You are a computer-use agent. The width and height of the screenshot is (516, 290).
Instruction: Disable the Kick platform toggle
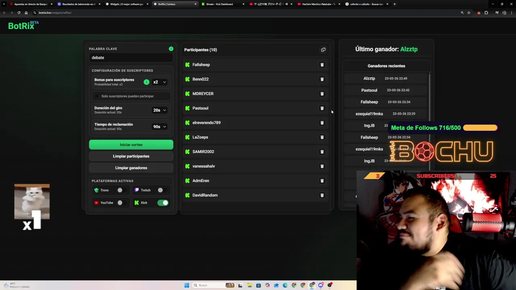coord(163,203)
